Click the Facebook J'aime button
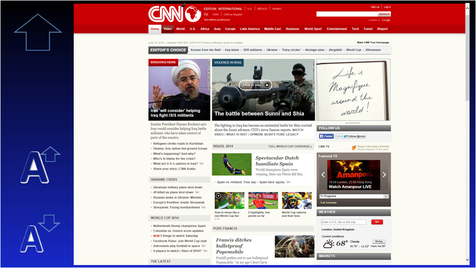Screen dimensions: 476x268 point(326,136)
